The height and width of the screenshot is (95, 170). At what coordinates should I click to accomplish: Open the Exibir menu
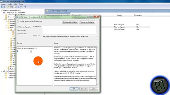tap(15, 4)
